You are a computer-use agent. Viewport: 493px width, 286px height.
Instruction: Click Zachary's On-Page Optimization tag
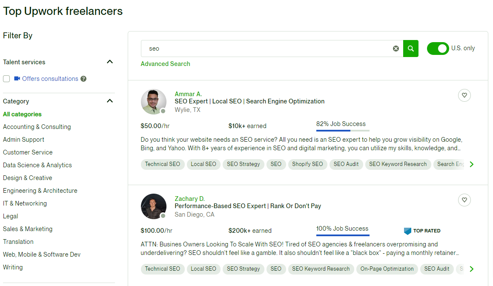point(387,269)
